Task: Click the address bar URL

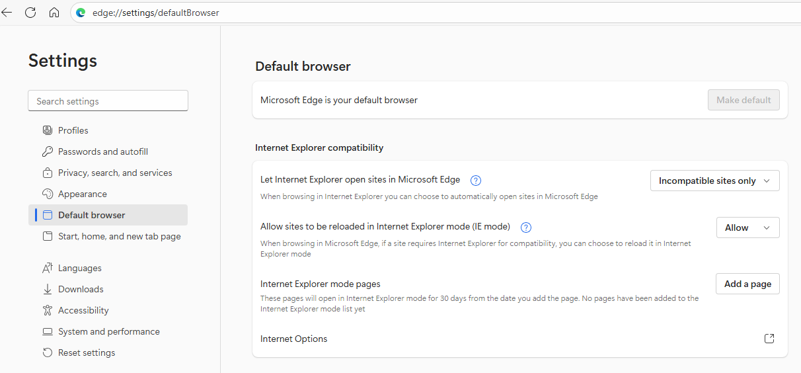Action: [x=155, y=13]
